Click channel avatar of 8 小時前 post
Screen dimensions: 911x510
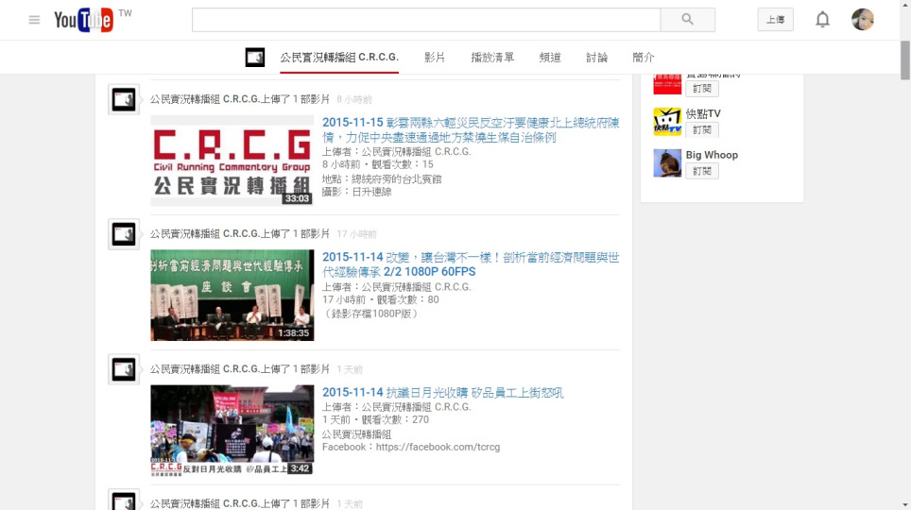tap(124, 99)
